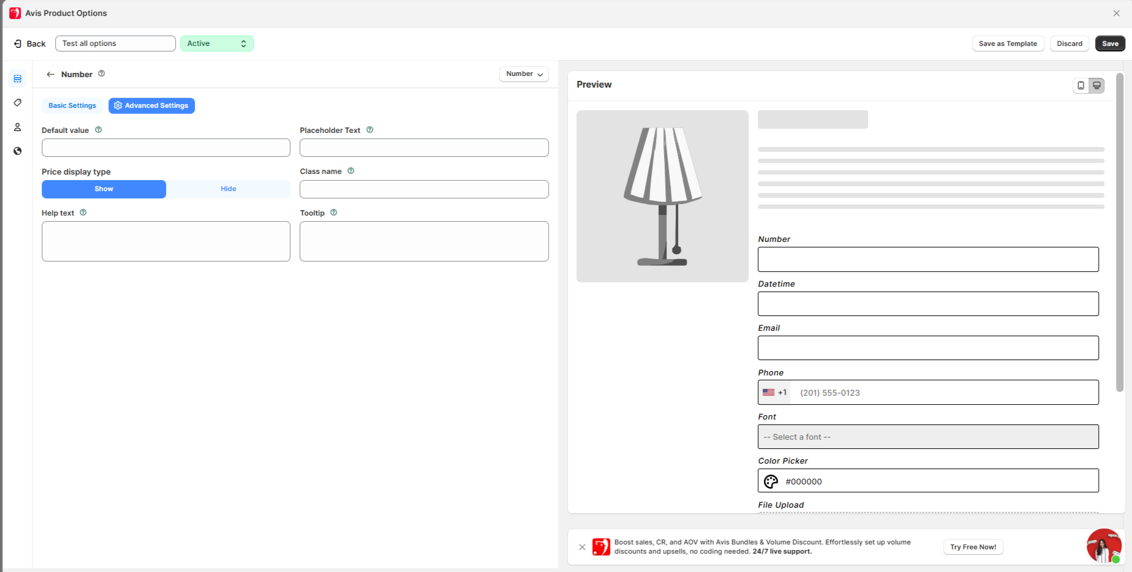The width and height of the screenshot is (1132, 572).
Task: Click the Placeholder Text input field
Action: (x=424, y=148)
